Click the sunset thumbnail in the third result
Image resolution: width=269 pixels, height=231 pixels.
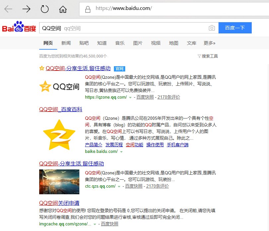point(59,182)
